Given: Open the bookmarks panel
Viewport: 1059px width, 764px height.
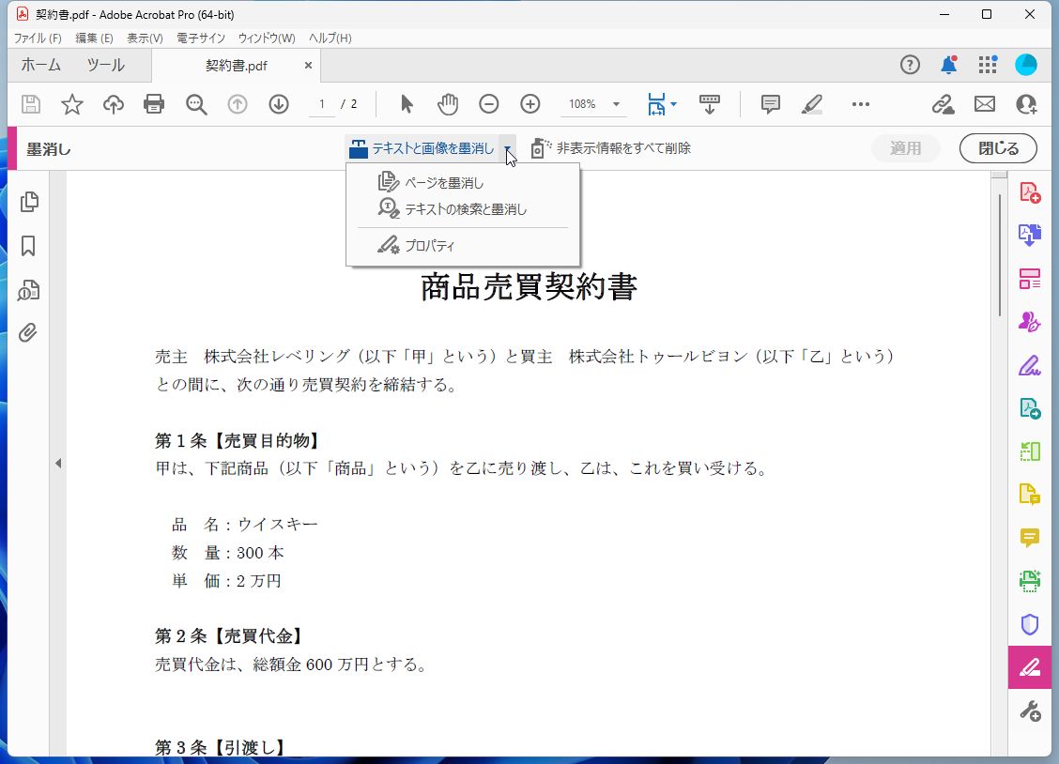Looking at the screenshot, I should tap(28, 246).
